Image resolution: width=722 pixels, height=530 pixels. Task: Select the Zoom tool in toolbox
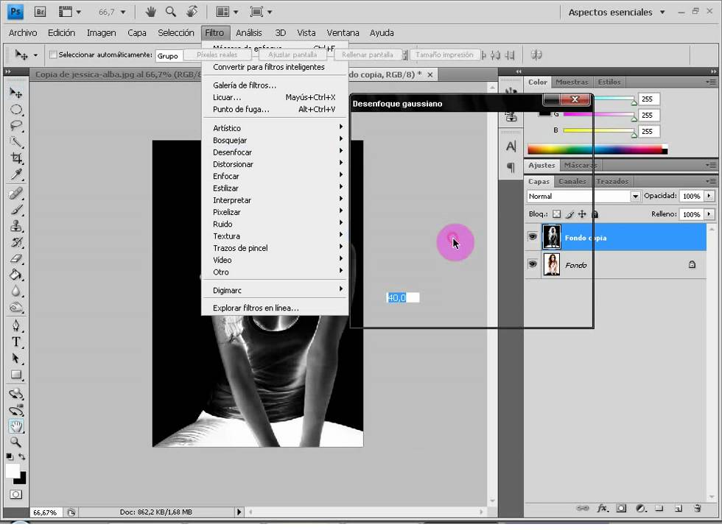click(16, 442)
